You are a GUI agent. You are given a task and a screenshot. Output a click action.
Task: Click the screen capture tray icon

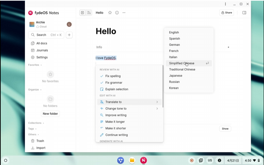(201, 160)
